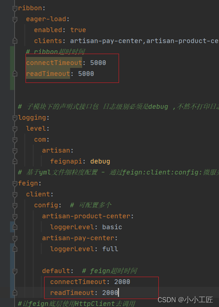
Task: Click the loggerLevel basic value
Action: tap(112, 227)
